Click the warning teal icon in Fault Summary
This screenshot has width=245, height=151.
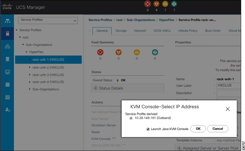click(155, 52)
